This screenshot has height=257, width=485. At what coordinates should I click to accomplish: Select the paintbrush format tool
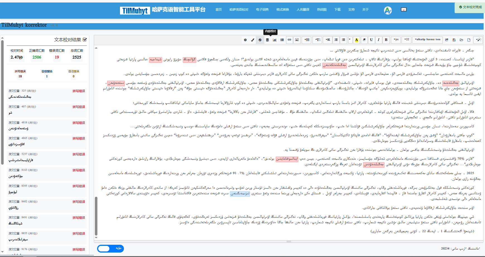(x=253, y=40)
